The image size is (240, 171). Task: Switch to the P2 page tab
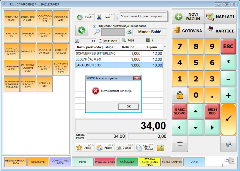click(x=233, y=160)
